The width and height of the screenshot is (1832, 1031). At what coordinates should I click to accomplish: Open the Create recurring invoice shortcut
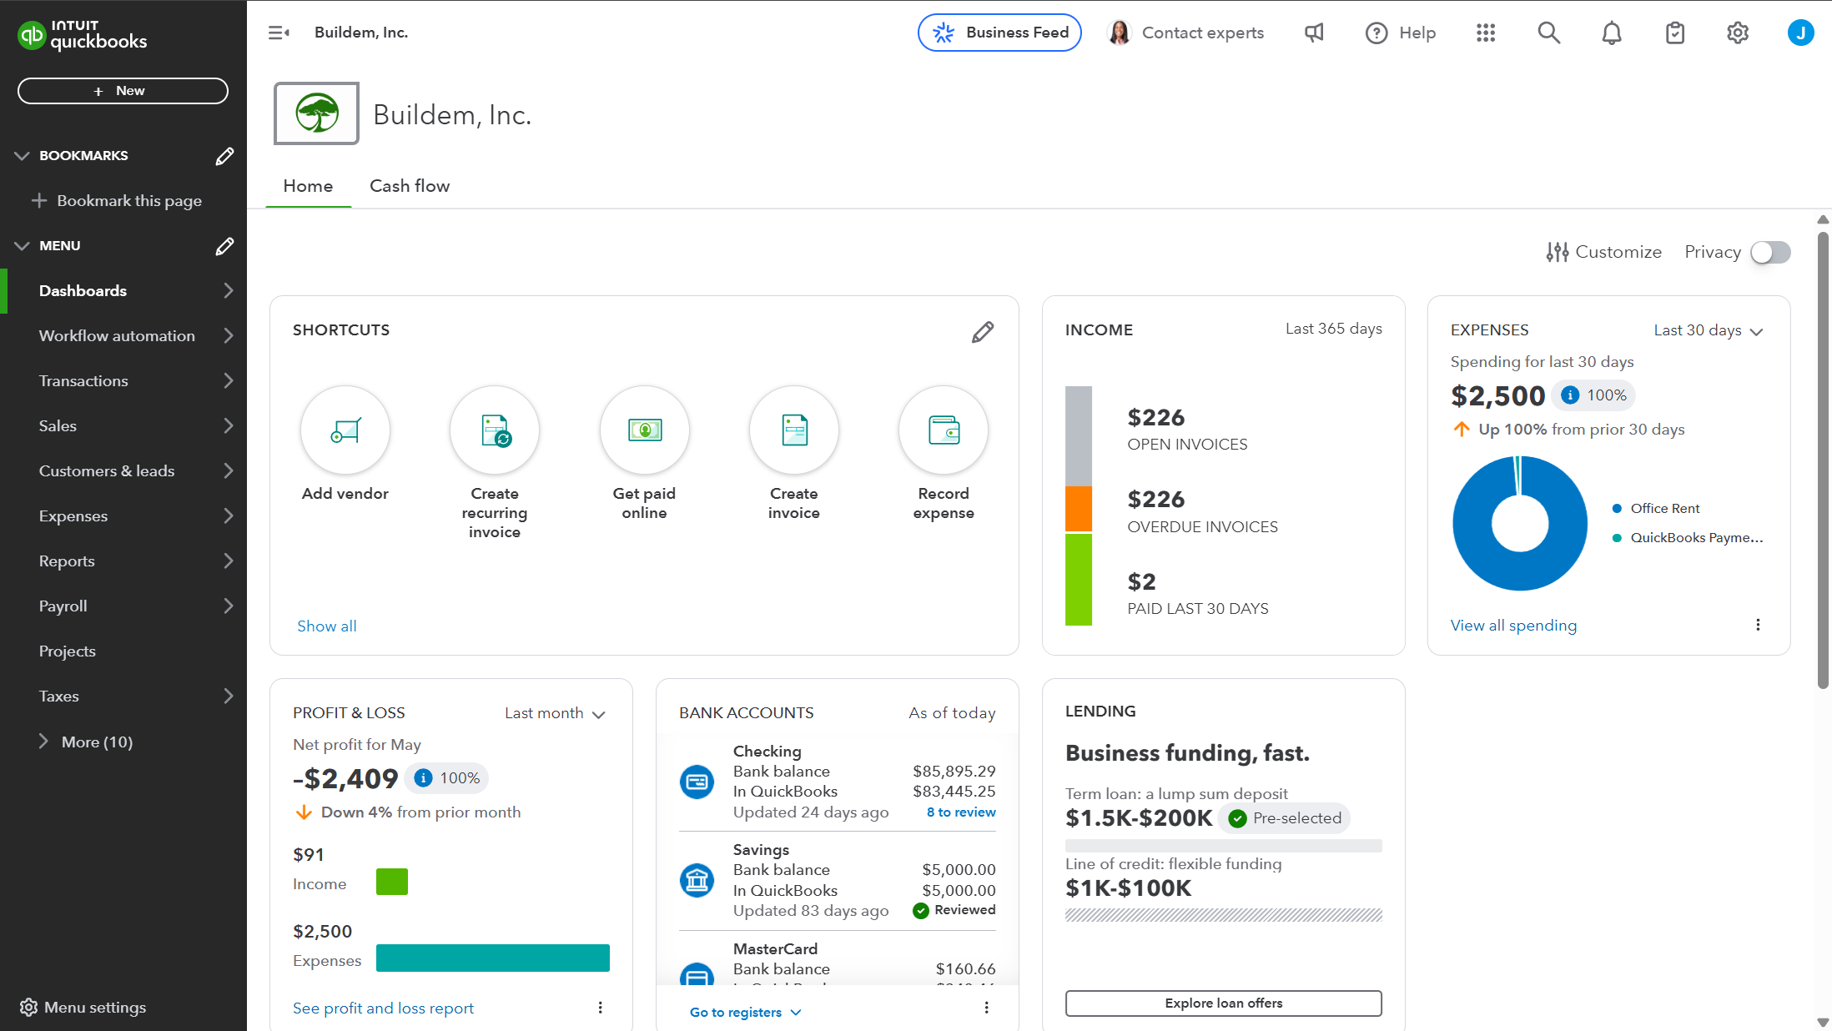coord(494,430)
